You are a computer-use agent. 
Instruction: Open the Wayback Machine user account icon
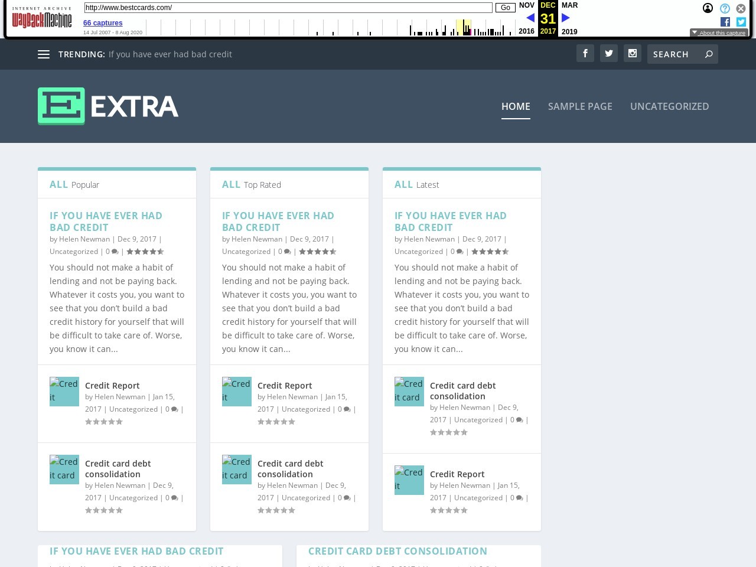click(708, 8)
